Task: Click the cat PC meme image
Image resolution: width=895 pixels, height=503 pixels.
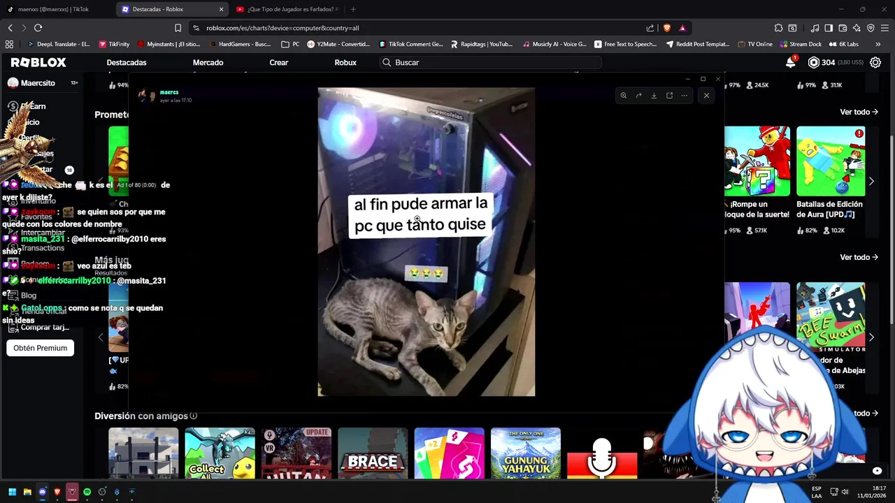Action: click(x=427, y=242)
